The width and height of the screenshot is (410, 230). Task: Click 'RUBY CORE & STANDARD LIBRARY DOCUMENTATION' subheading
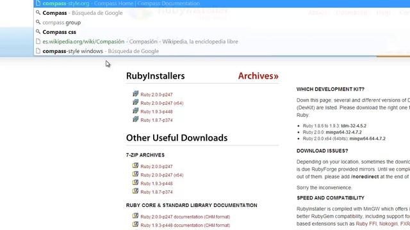[192, 206]
